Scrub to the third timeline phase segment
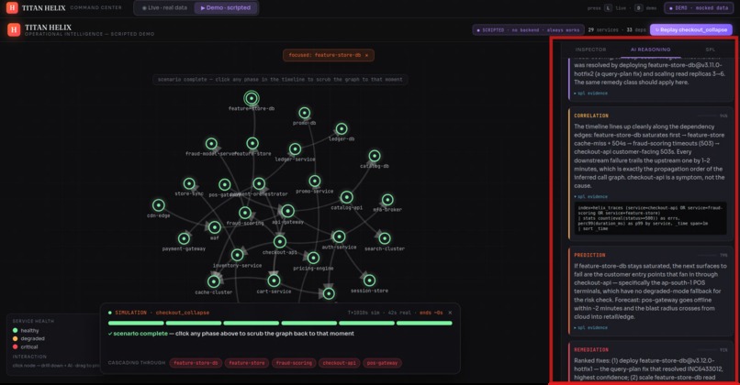The image size is (740, 385). (x=251, y=324)
